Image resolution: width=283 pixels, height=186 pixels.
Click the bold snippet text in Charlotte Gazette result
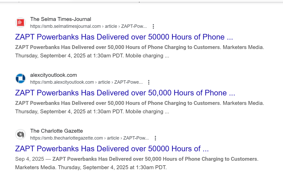(x=155, y=159)
